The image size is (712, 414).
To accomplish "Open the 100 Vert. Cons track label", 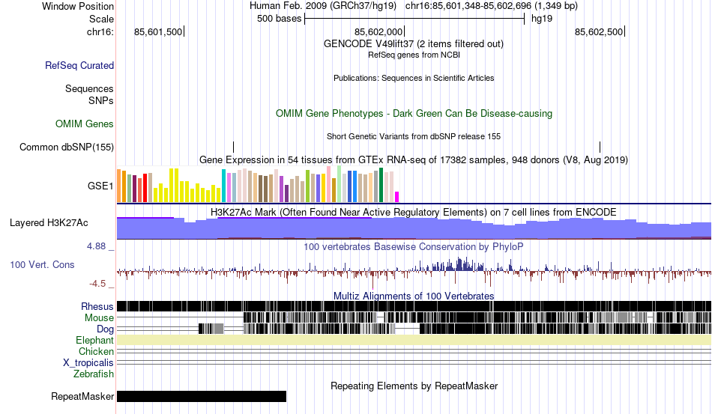I will 42,264.
